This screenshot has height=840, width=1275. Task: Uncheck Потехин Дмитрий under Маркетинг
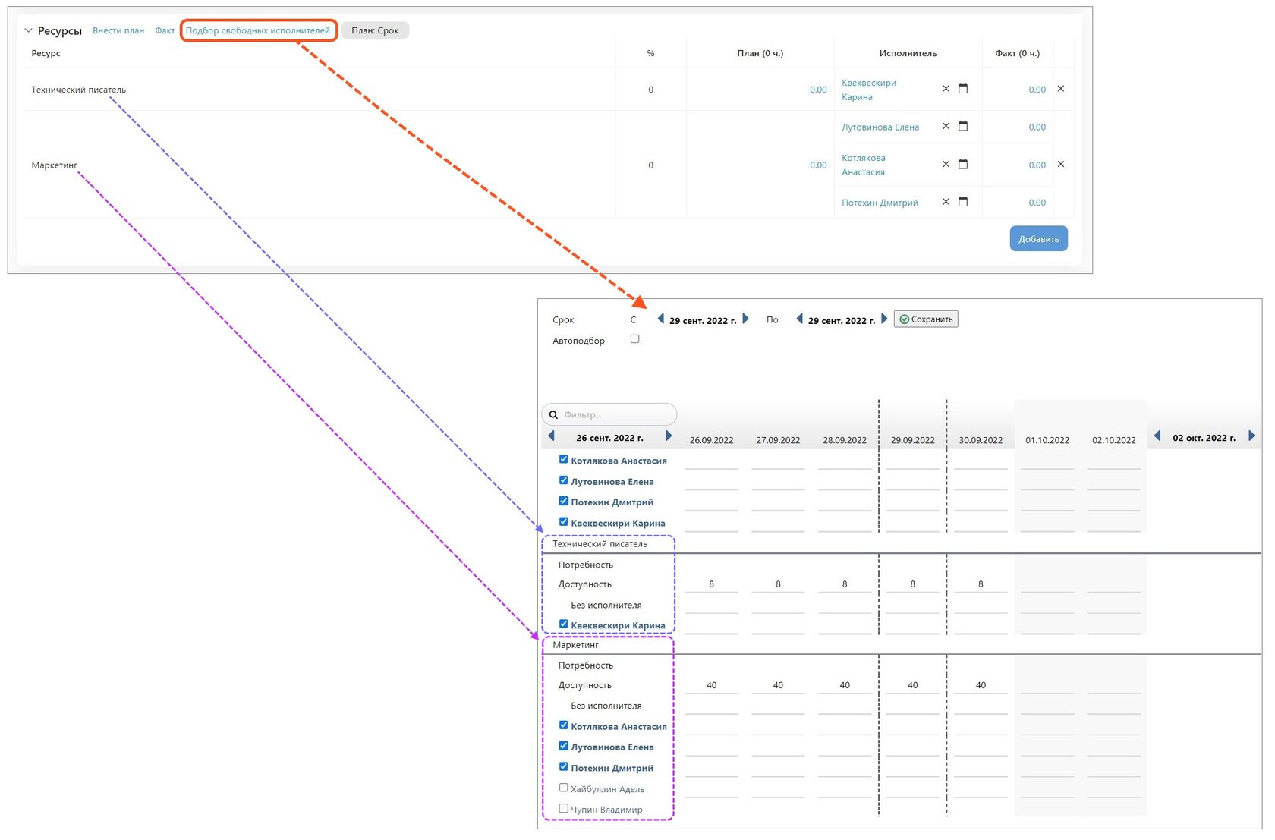click(x=564, y=766)
